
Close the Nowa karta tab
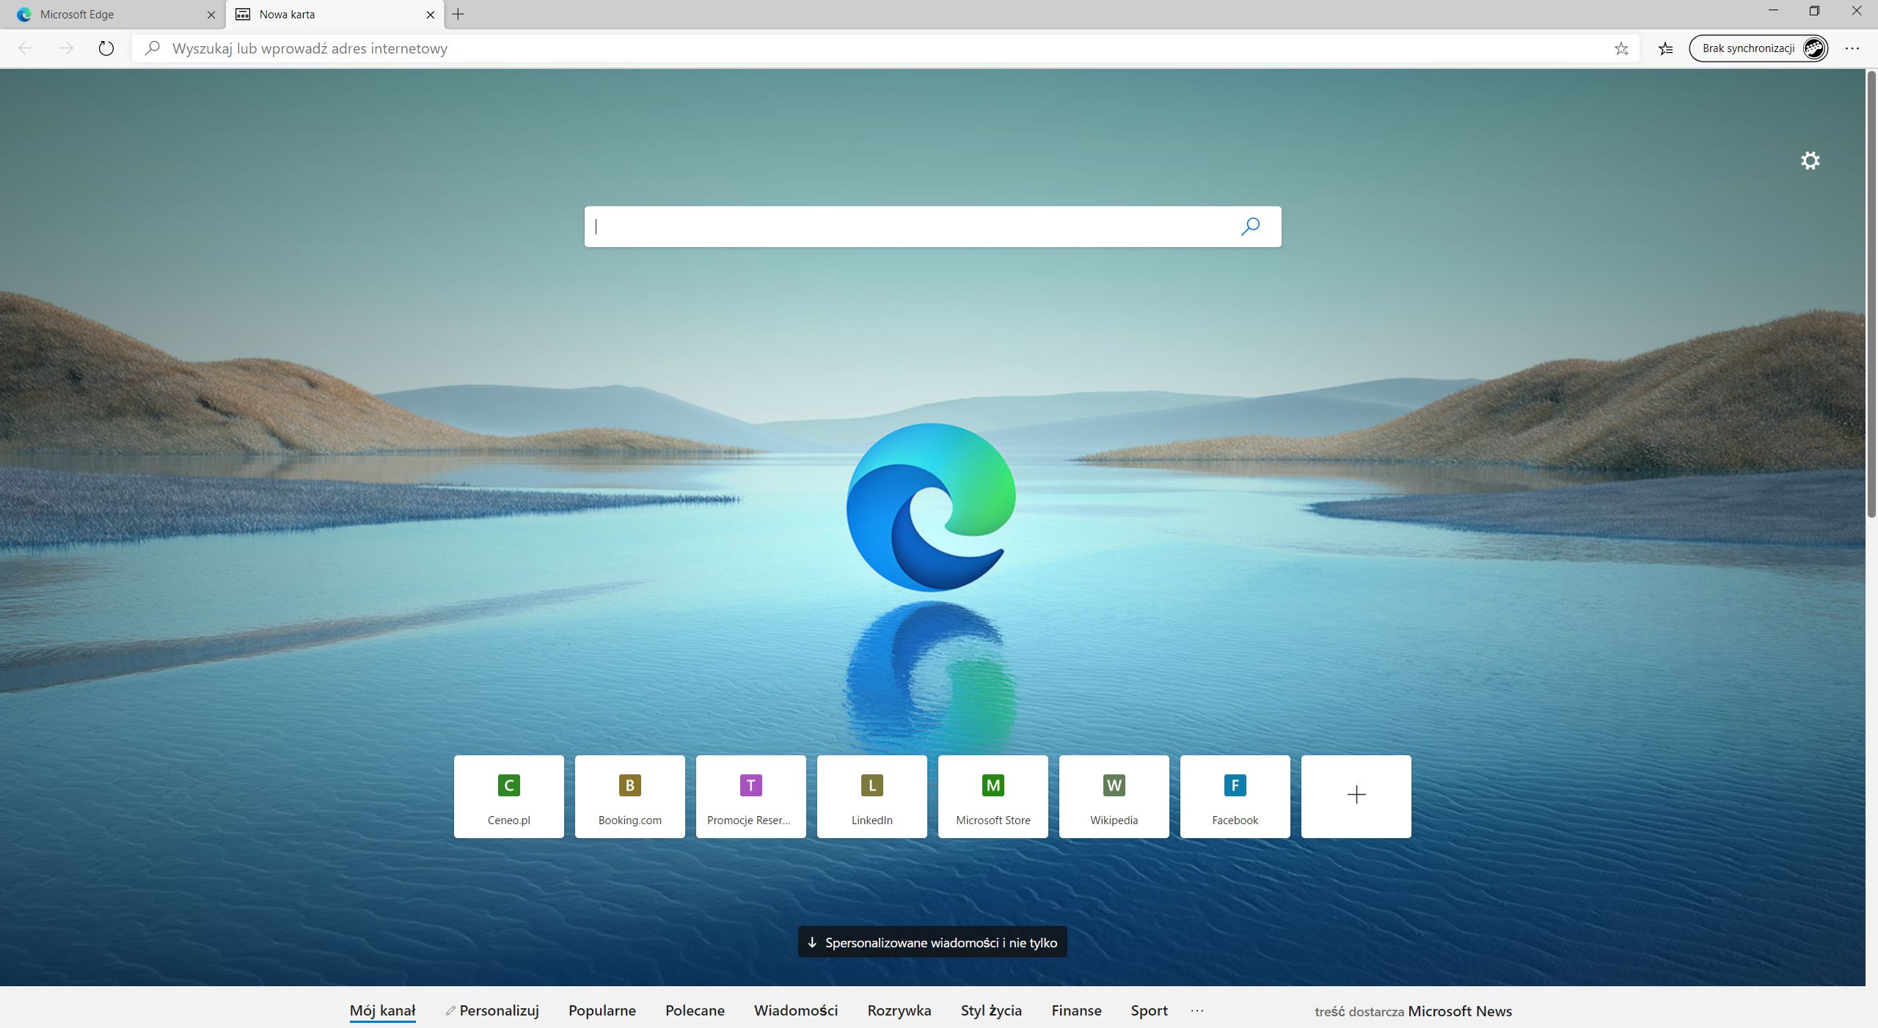431,14
